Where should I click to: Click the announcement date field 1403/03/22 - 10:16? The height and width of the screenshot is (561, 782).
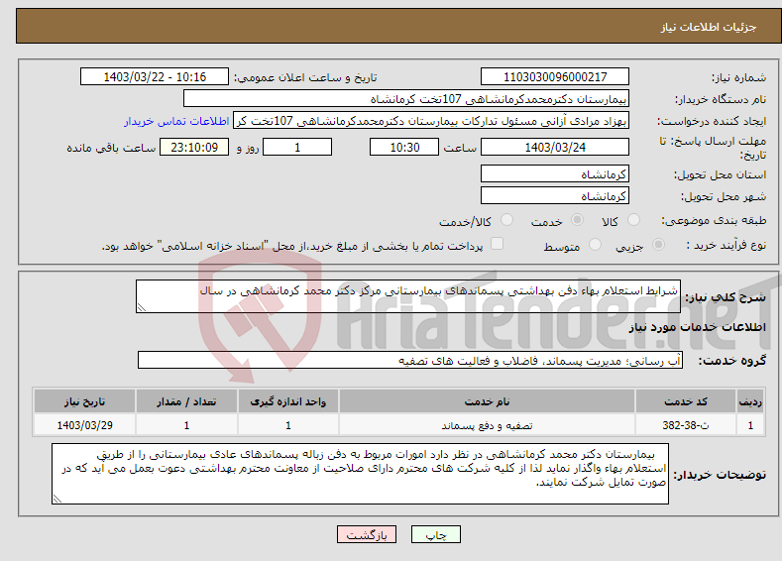coord(155,76)
